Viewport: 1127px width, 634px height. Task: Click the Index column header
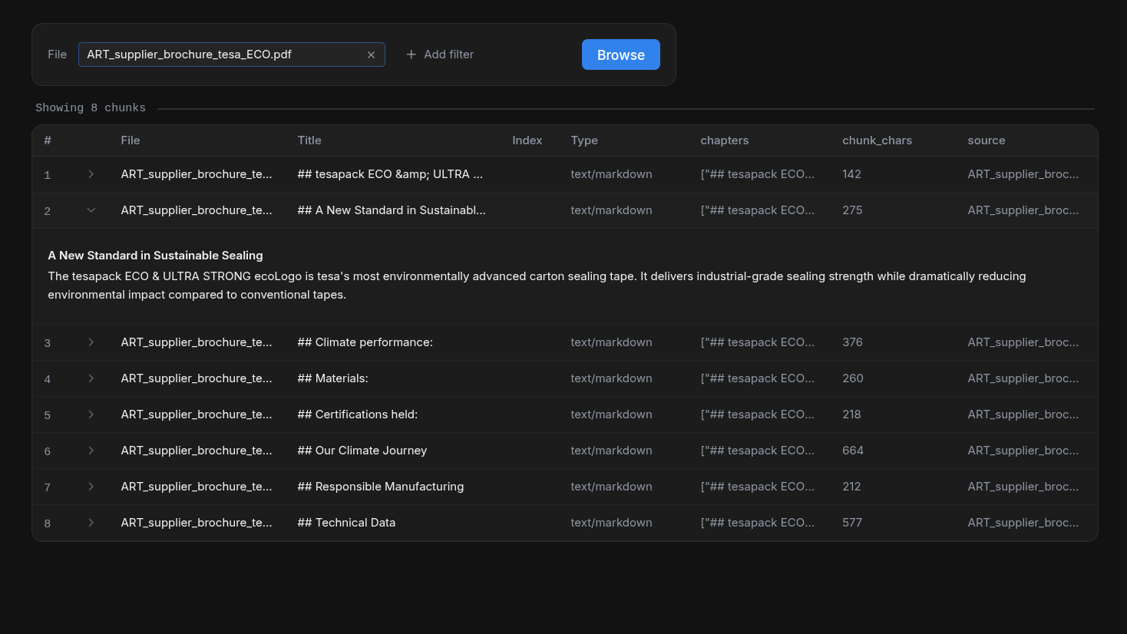527,140
